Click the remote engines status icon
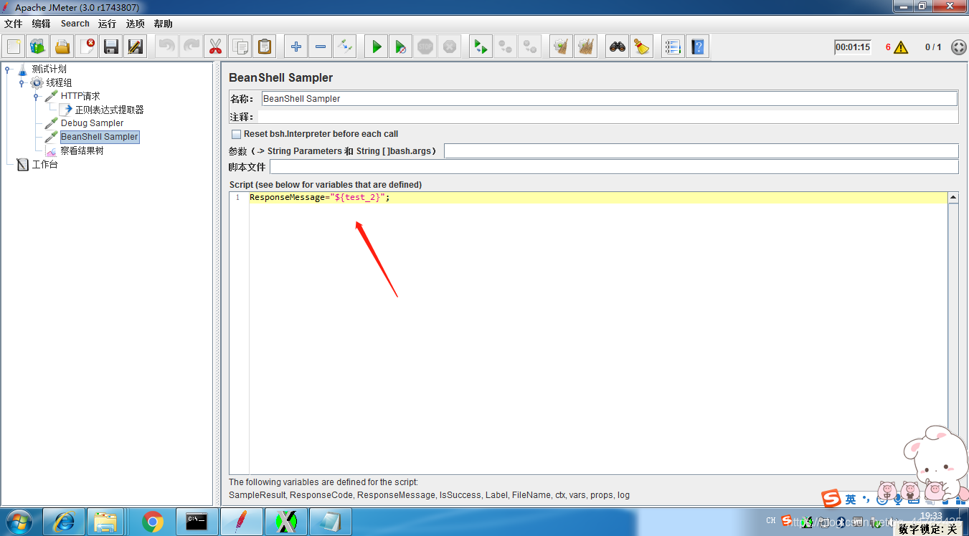The height and width of the screenshot is (536, 969). (x=958, y=47)
